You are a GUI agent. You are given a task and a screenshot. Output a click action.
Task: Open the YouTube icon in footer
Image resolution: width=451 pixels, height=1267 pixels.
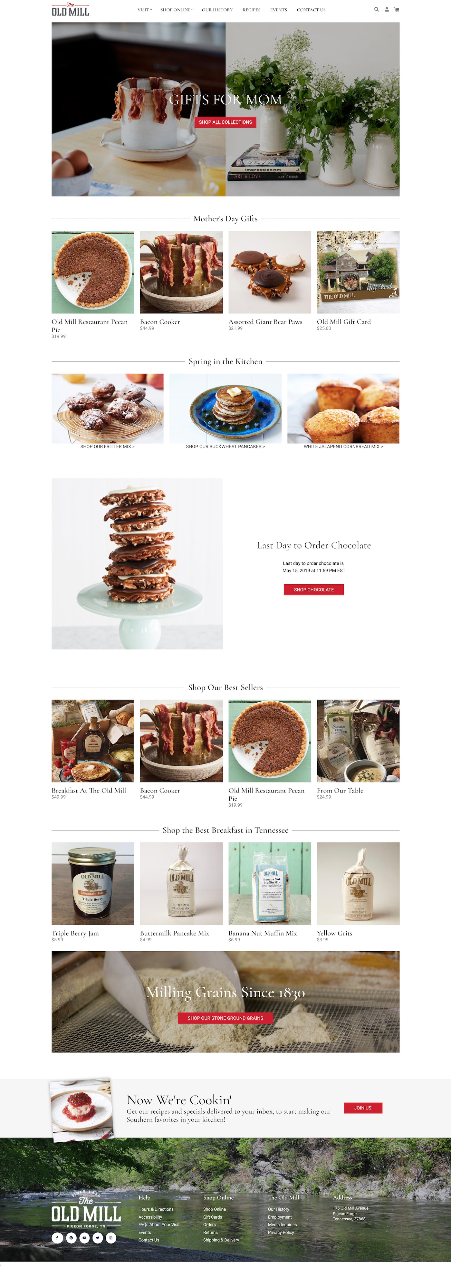click(84, 1237)
